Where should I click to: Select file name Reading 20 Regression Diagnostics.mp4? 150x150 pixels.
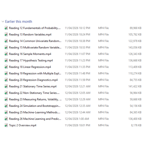33,80
